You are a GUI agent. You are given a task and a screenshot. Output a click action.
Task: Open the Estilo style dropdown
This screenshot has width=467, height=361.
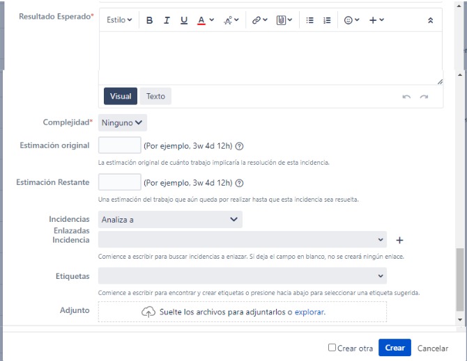tap(119, 20)
